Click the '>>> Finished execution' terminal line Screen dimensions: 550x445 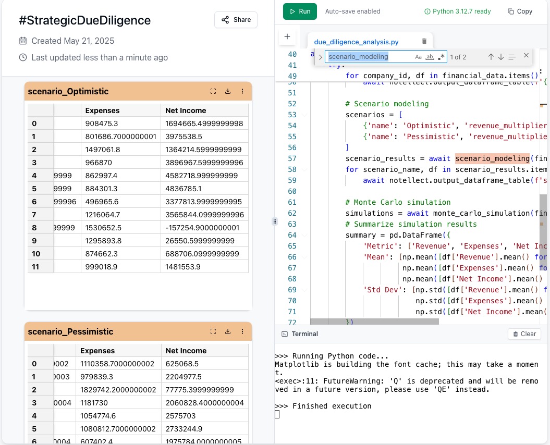tap(323, 406)
